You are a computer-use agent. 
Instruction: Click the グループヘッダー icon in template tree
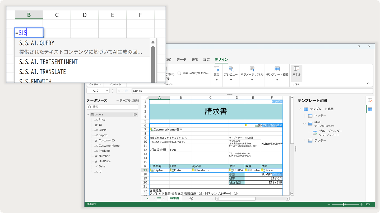coord(315,133)
